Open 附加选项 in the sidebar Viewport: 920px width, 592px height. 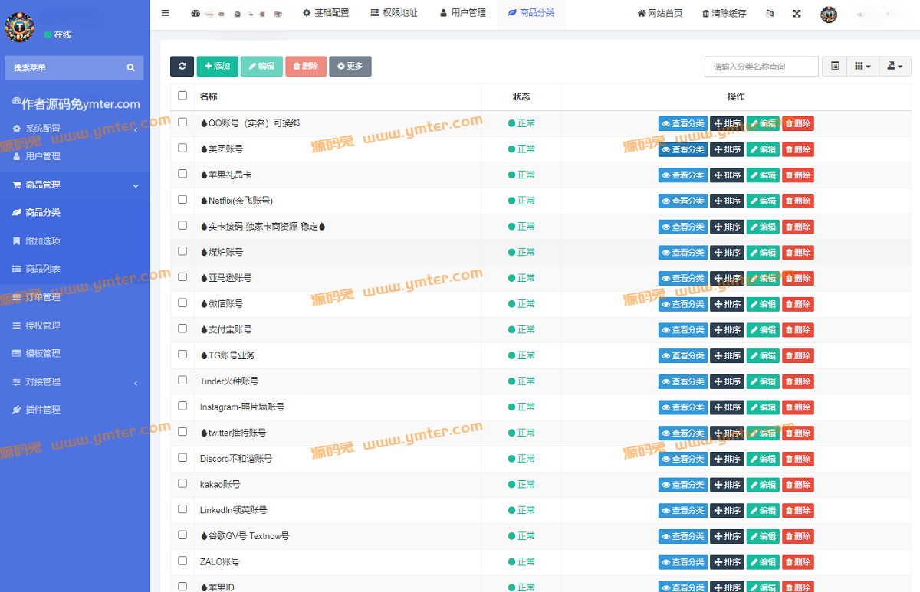pyautogui.click(x=75, y=241)
